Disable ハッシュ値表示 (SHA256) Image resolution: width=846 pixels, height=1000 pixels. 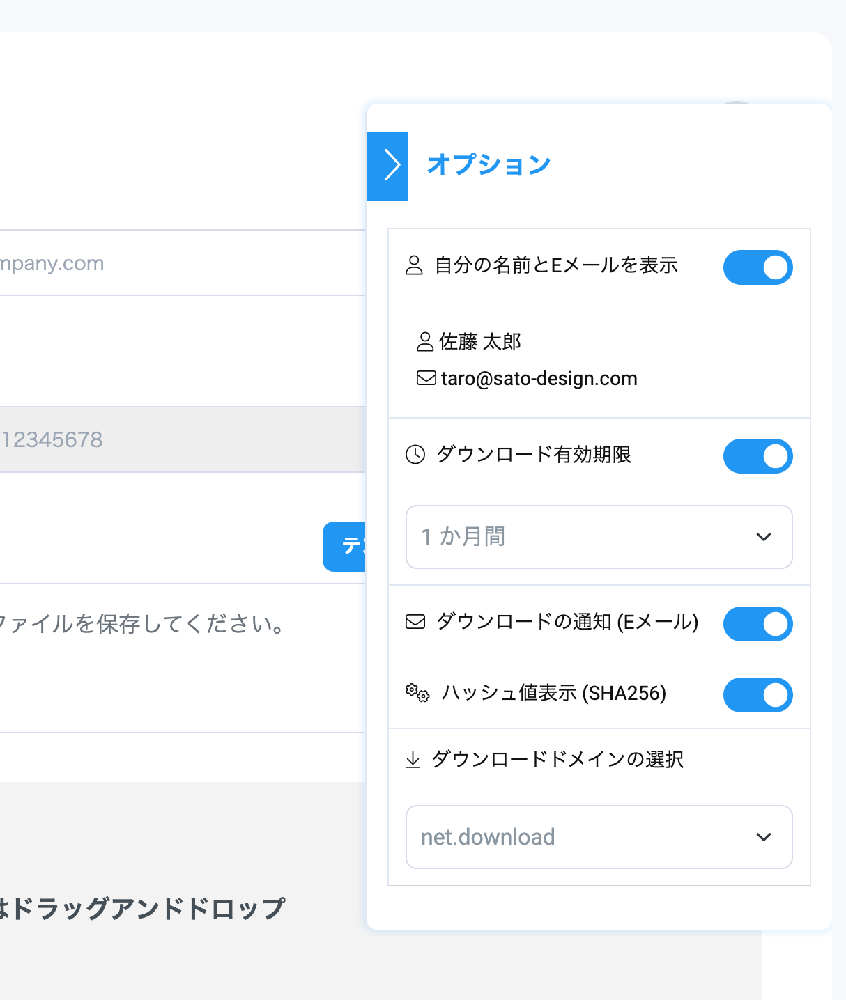(x=758, y=694)
